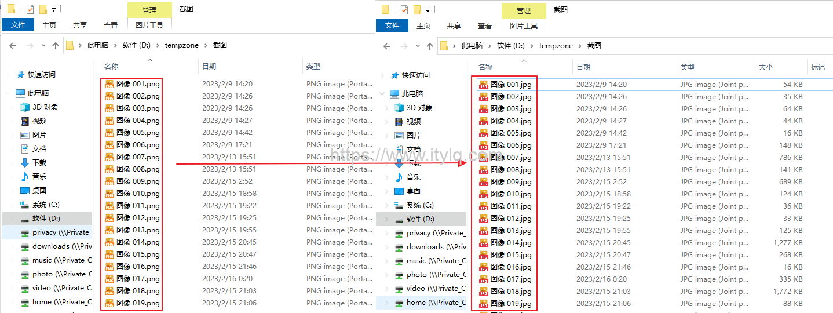The height and width of the screenshot is (313, 833).
Task: Click the JPG file icon of 图像 016.jpg
Action: coord(483,267)
